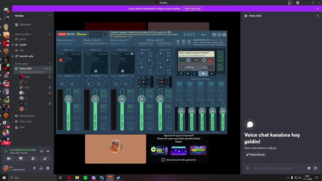
Task: Set Stereo Input 3 to mono
Action: click(130, 118)
